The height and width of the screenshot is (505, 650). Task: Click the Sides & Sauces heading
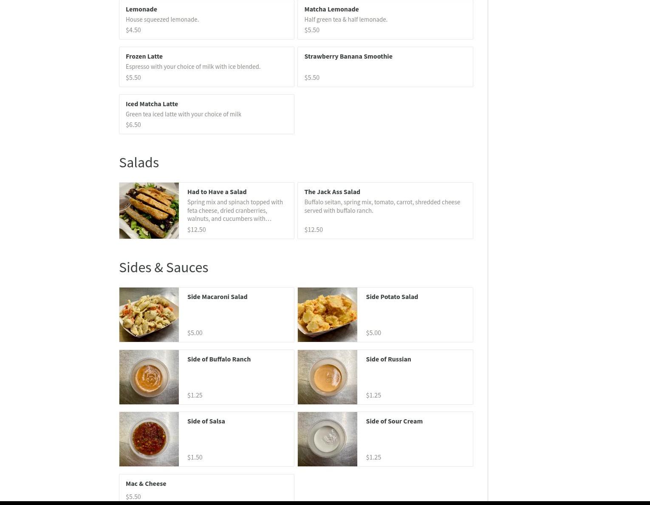pos(164,267)
